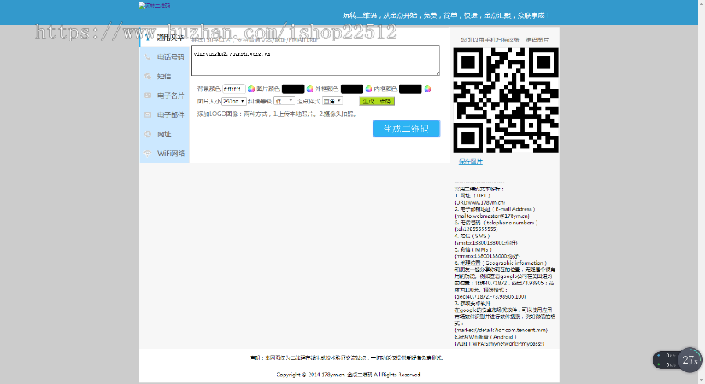Click the large blue 生成二维码 button
This screenshot has width=705, height=384.
point(407,129)
